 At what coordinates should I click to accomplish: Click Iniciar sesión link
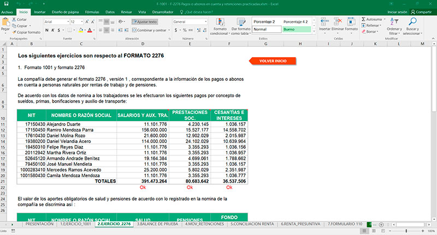(x=397, y=12)
